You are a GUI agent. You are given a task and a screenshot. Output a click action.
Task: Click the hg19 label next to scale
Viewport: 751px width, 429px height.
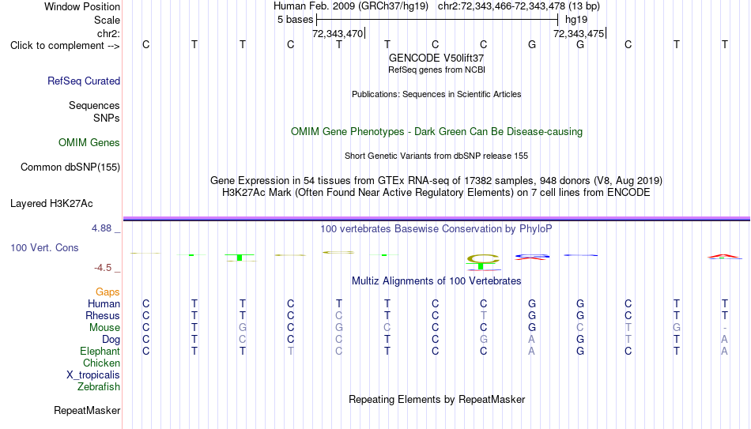coord(576,20)
